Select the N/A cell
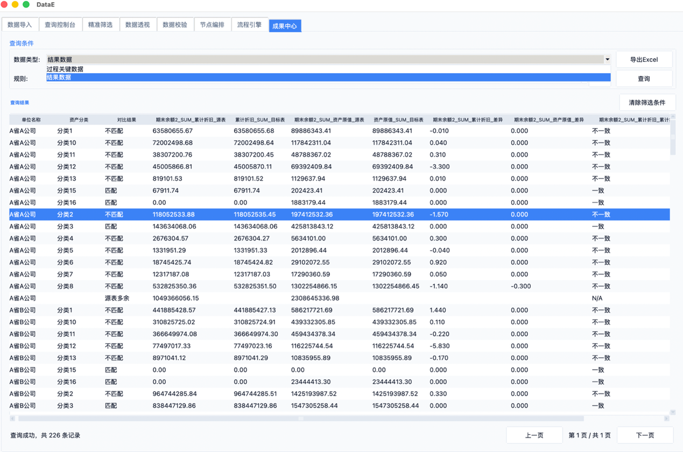683x452 pixels. coord(597,298)
